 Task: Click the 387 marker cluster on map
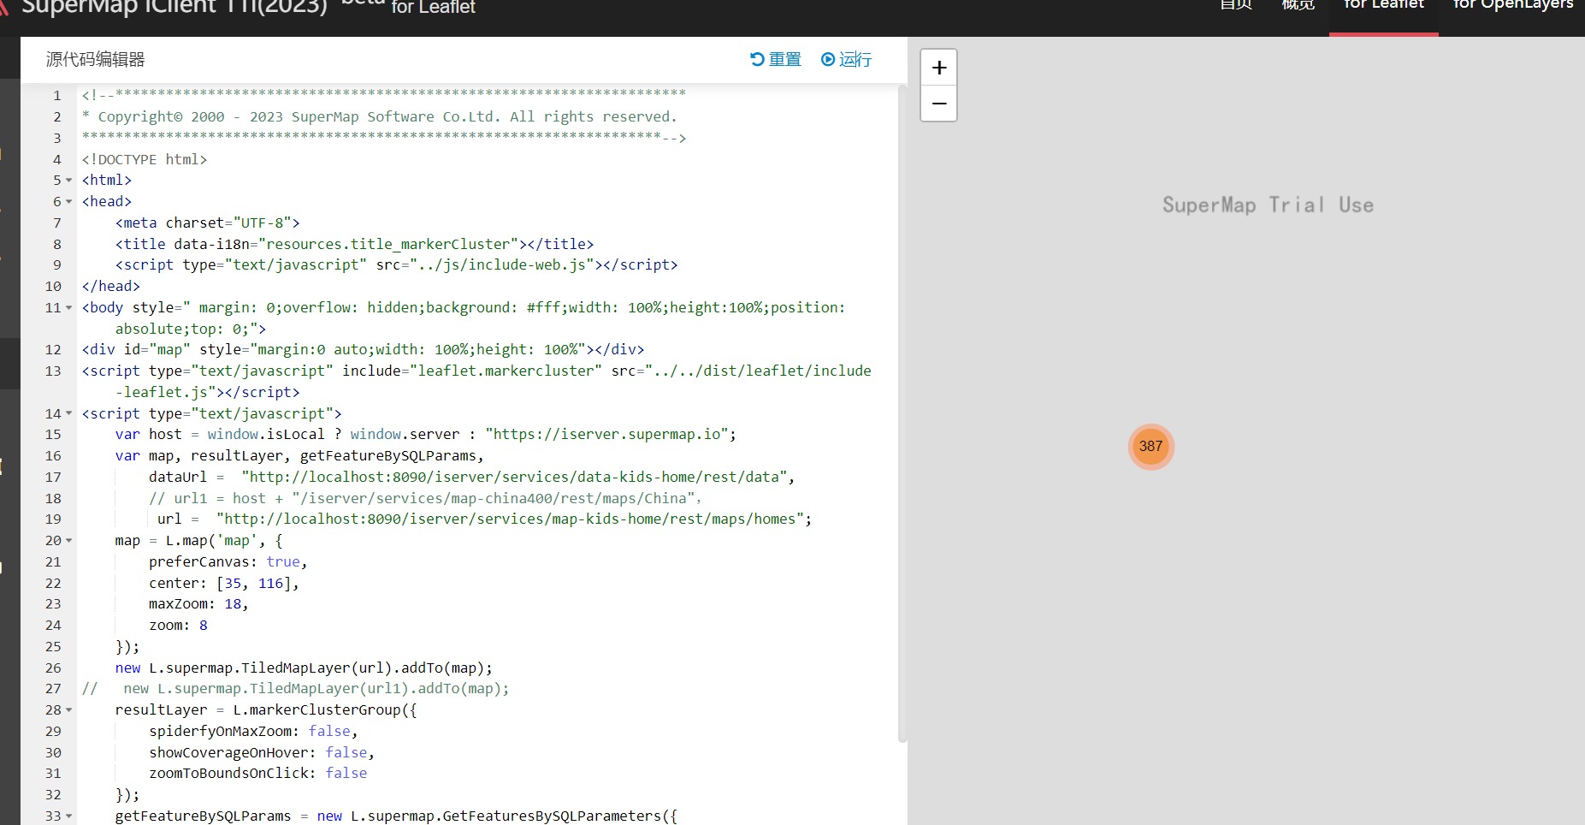(x=1150, y=446)
